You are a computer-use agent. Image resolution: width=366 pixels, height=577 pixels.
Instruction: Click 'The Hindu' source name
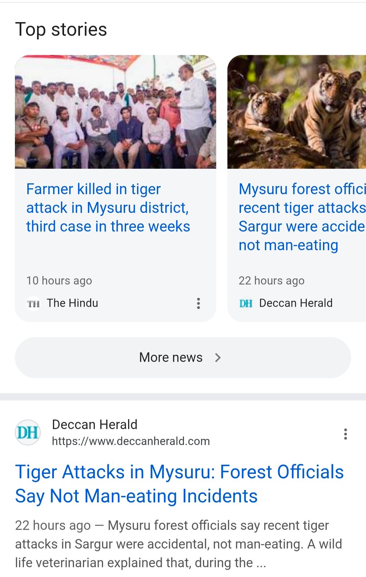(x=73, y=303)
